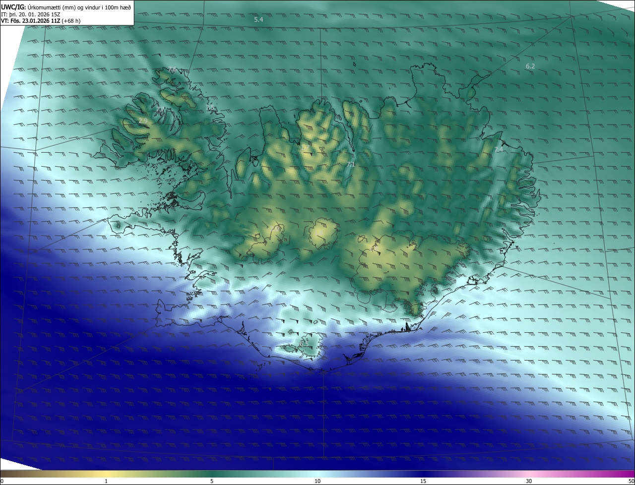Screen dimensions: 635x485
Task: Click the 15 tick label on the color scale
Action: pos(423,481)
